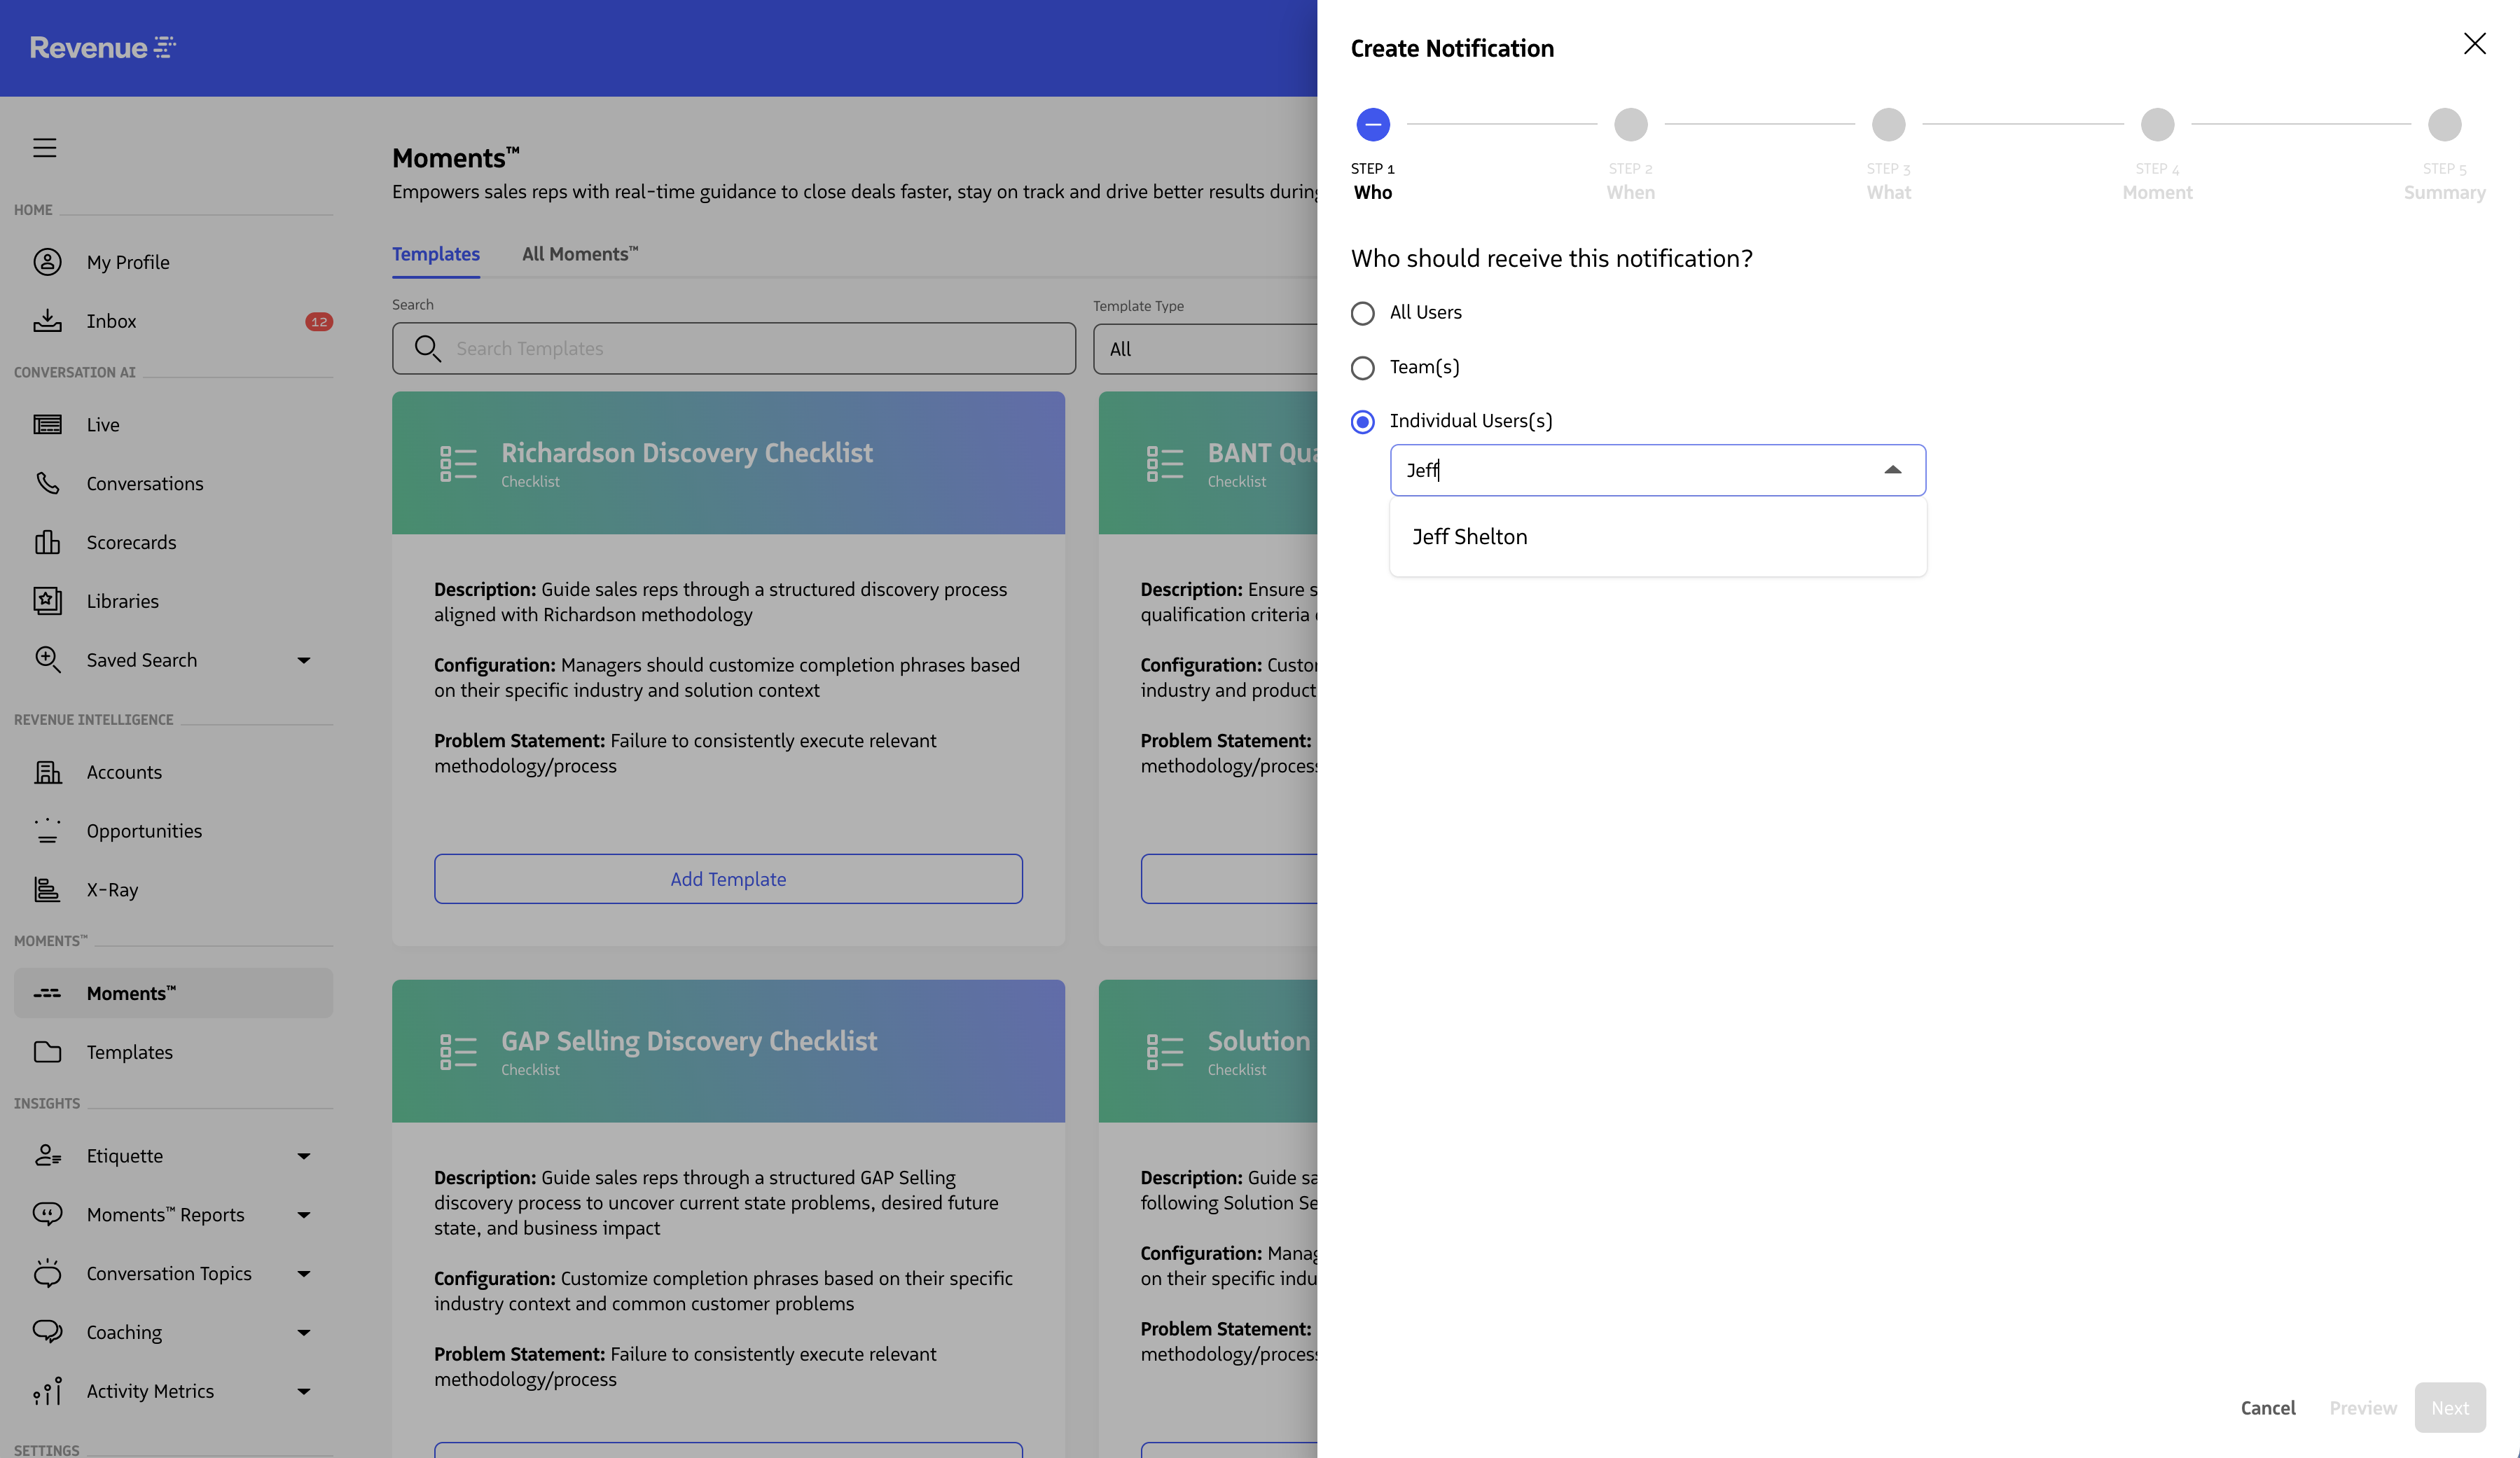
Task: Go to Step 3 What indicator
Action: [1889, 125]
